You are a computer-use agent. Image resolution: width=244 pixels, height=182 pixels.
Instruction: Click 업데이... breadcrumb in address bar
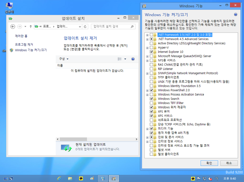pos(62,26)
